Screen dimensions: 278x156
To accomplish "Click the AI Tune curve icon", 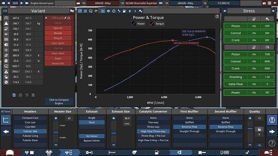I will click(6, 120).
